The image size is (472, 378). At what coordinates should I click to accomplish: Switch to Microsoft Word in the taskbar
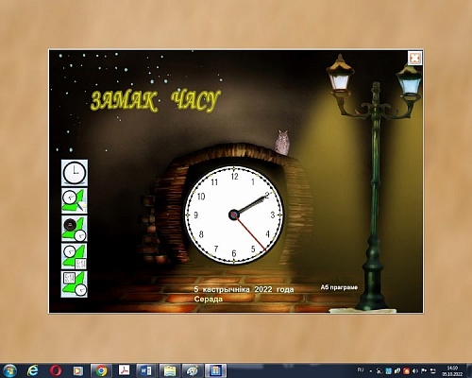[x=146, y=370]
